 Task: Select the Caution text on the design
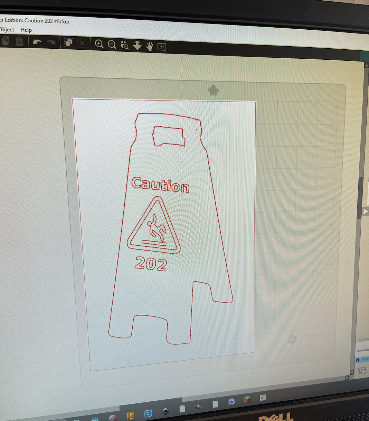pyautogui.click(x=160, y=185)
